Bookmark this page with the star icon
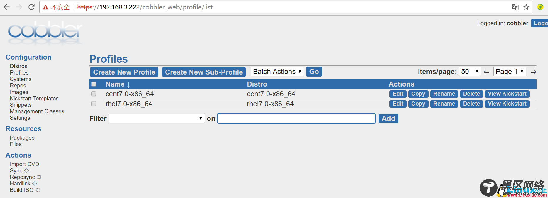Screen dimensions: 548x198 point(526,7)
